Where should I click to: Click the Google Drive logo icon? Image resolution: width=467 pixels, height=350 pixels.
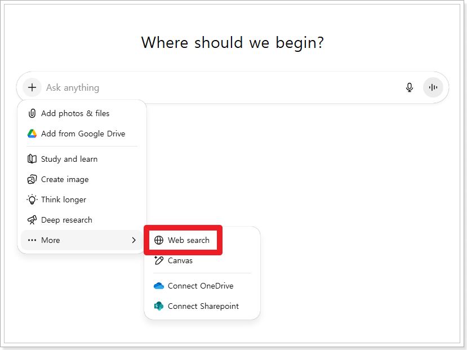pyautogui.click(x=32, y=134)
